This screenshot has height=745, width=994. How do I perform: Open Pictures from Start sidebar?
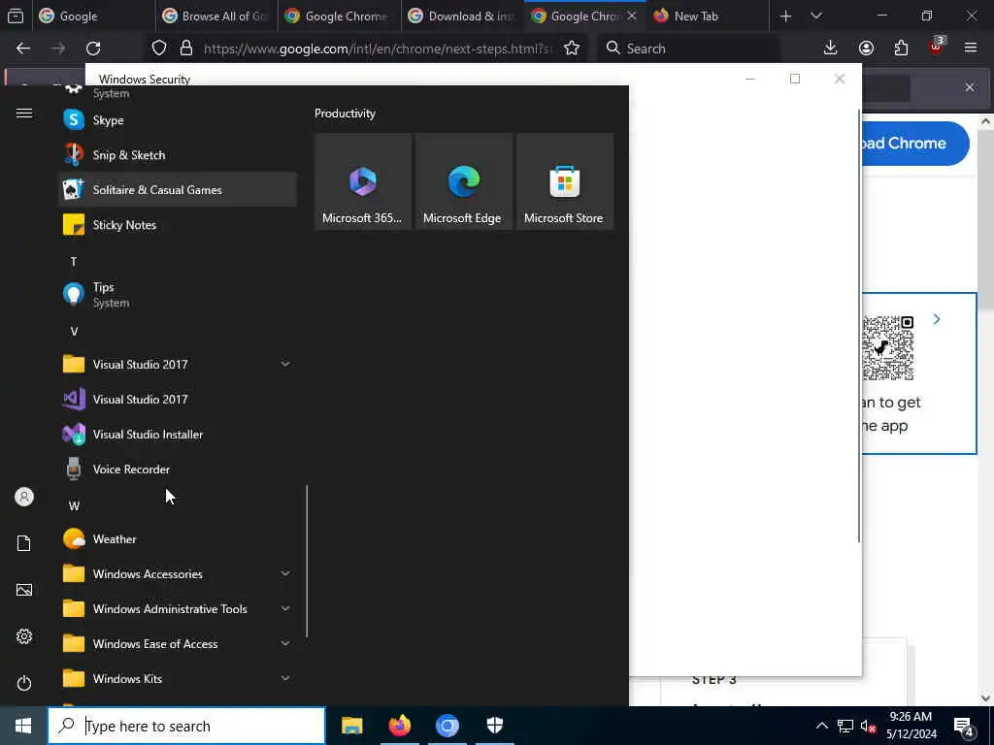[x=24, y=590]
